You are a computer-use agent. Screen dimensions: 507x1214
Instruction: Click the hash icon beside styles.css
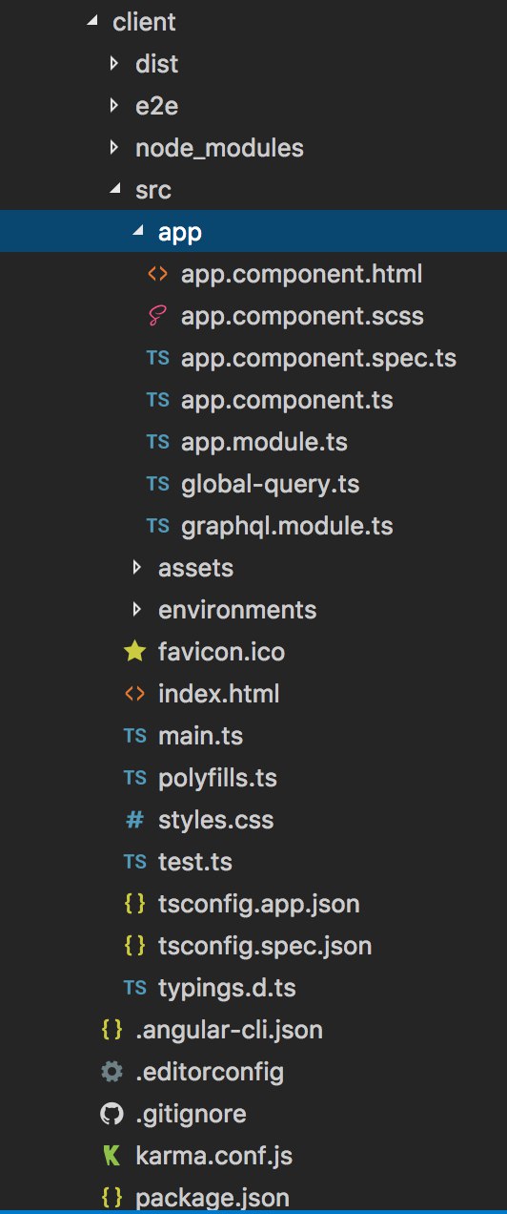pyautogui.click(x=134, y=821)
